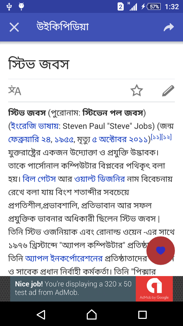Close the Wikipedia page with X
183x326 pixels.
point(14,27)
